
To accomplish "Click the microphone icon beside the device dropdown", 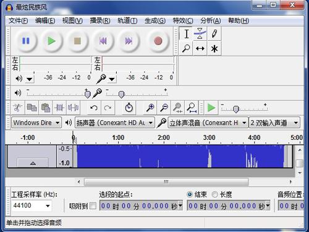I will [162, 122].
